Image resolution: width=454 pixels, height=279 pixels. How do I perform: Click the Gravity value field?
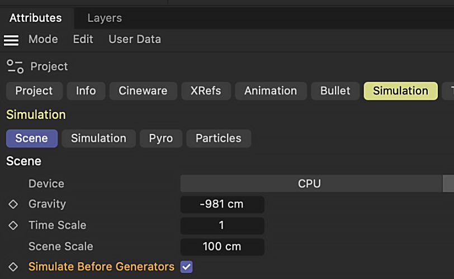(222, 204)
